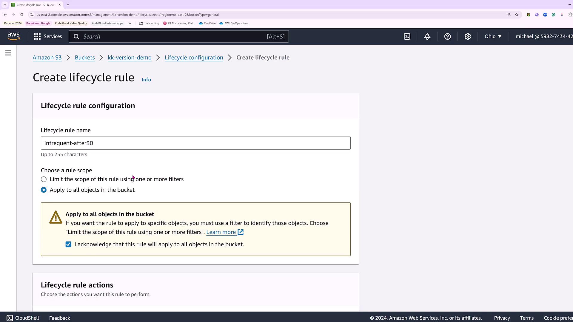This screenshot has width=573, height=322.
Task: Click the AWS logo home icon
Action: (x=14, y=36)
